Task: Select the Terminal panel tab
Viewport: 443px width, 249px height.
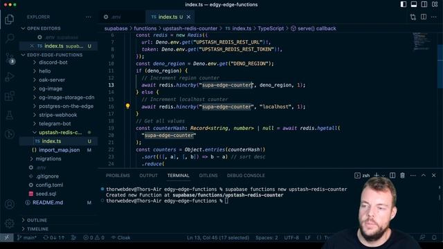Action: point(178,175)
